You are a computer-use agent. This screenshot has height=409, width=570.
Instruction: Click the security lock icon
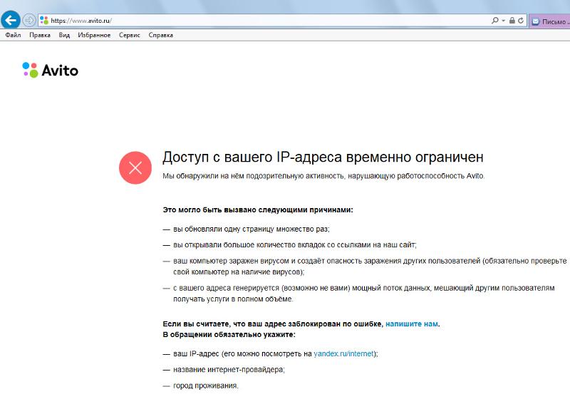tap(512, 21)
